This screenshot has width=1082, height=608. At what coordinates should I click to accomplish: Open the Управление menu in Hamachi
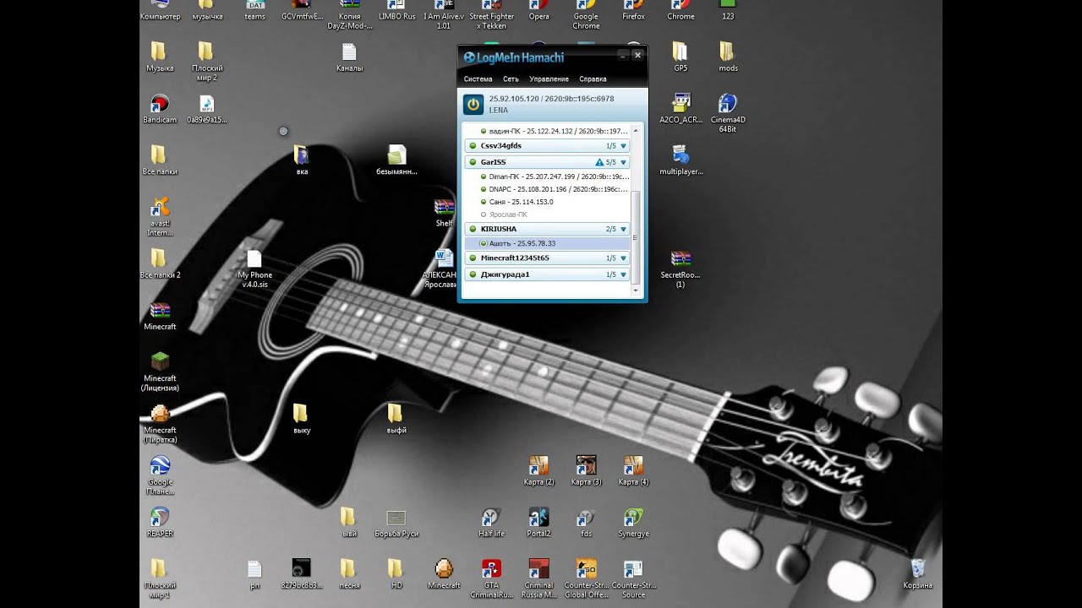(x=549, y=79)
